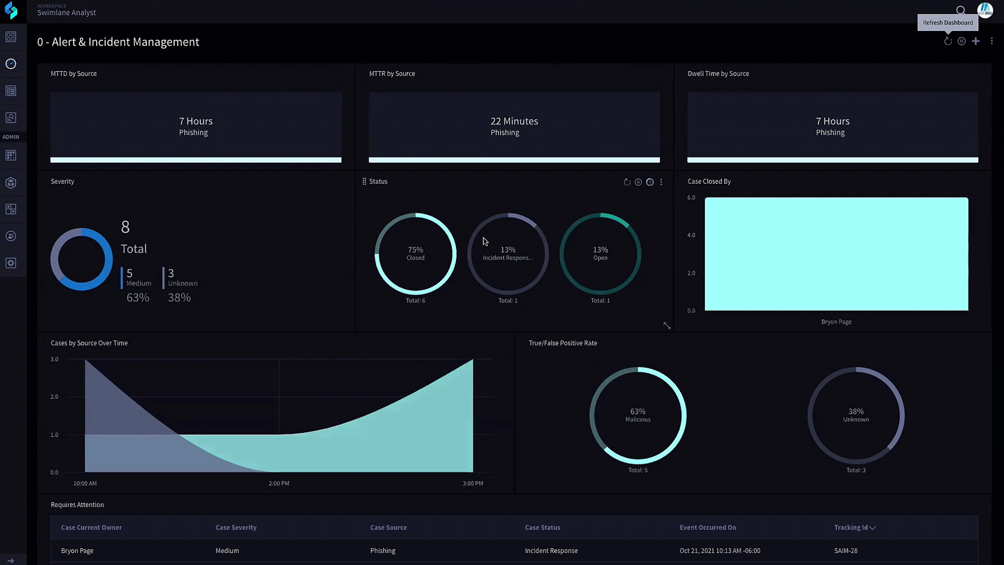Open the user profile avatar
The width and height of the screenshot is (1004, 565).
(985, 10)
